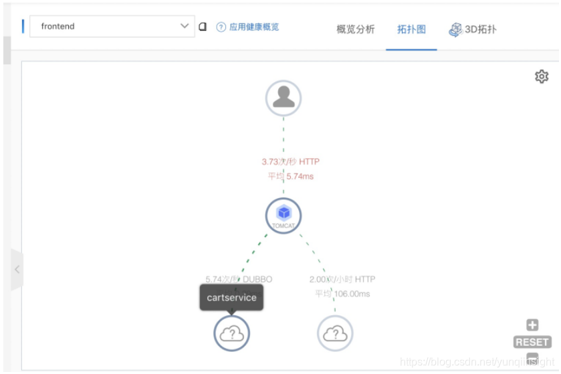
Task: Select the TOMCAT application node
Action: [284, 216]
